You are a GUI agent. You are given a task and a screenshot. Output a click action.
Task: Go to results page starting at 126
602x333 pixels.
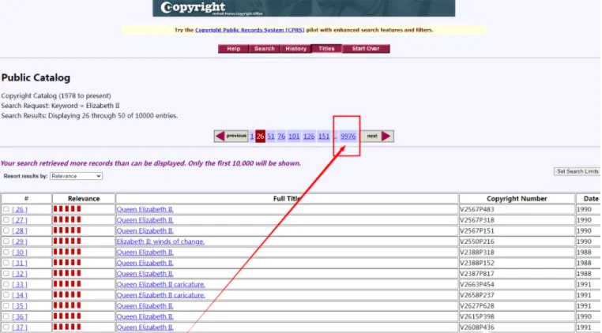(309, 137)
